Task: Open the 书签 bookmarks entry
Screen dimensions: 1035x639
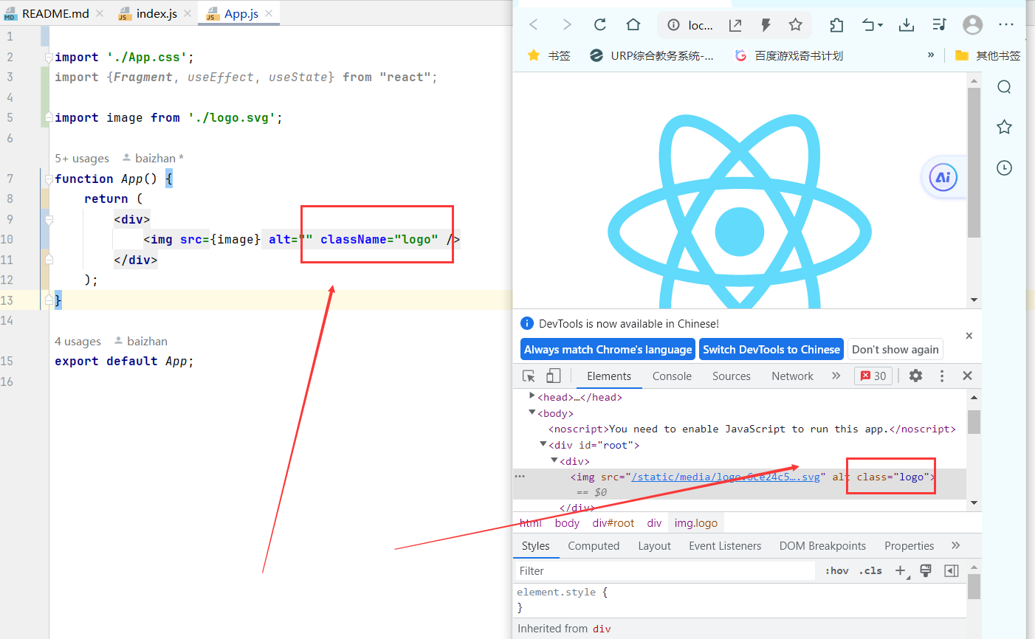Action: click(x=549, y=55)
